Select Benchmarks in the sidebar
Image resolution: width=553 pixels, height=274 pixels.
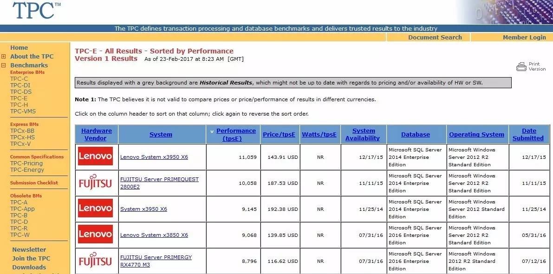pyautogui.click(x=29, y=65)
